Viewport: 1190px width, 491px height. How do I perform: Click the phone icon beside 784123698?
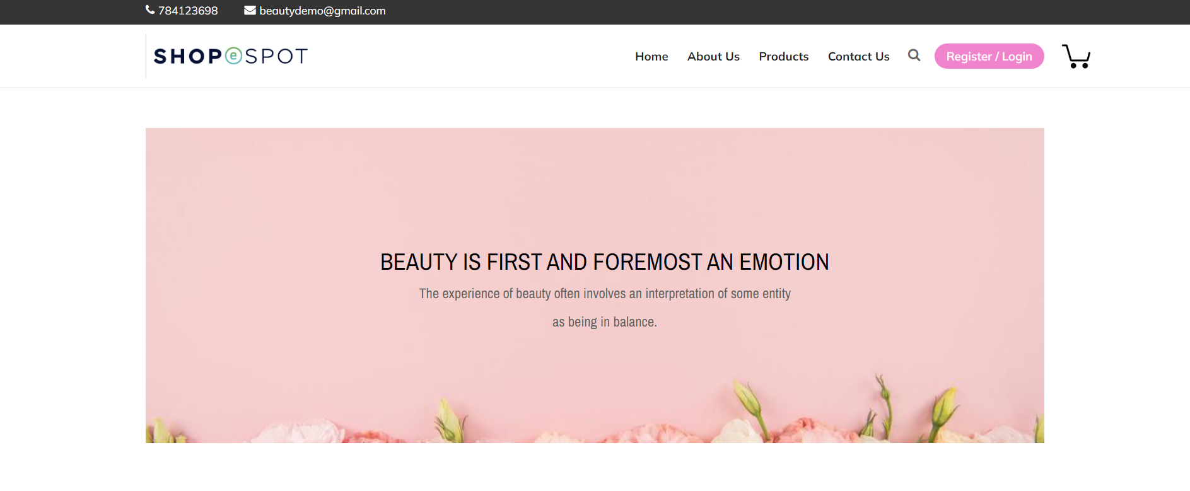coord(150,9)
